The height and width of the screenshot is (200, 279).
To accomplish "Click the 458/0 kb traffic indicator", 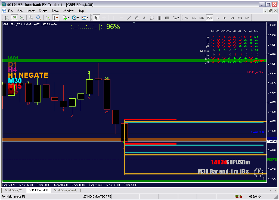I will point(255,196).
